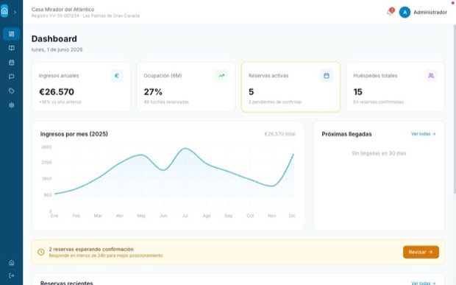456x285 pixels.
Task: Open the messages chat icon in sidebar
Action: click(11, 77)
